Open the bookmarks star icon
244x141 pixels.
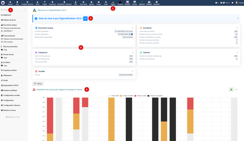pyautogui.click(x=232, y=3)
